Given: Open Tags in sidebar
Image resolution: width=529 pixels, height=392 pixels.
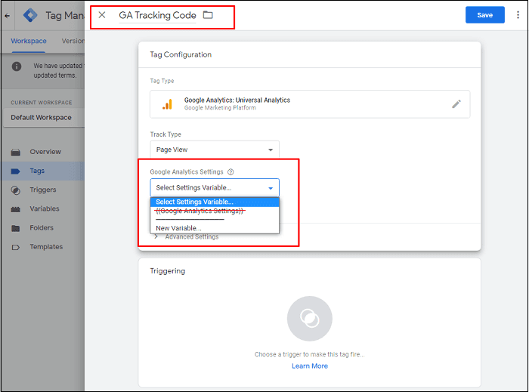Looking at the screenshot, I should tap(37, 171).
